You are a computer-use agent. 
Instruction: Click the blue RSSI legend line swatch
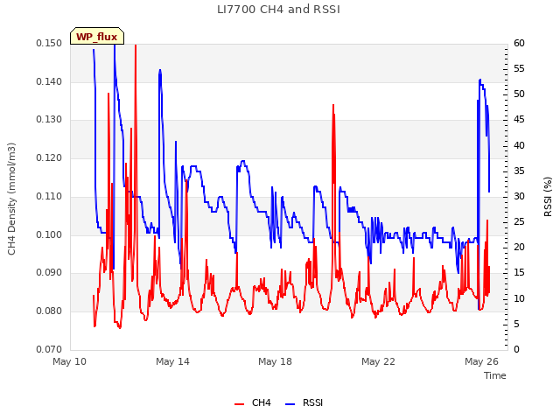[290, 404]
